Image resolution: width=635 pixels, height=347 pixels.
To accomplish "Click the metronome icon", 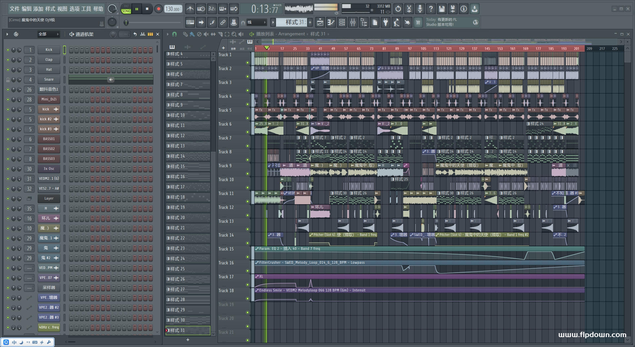I will coord(190,9).
